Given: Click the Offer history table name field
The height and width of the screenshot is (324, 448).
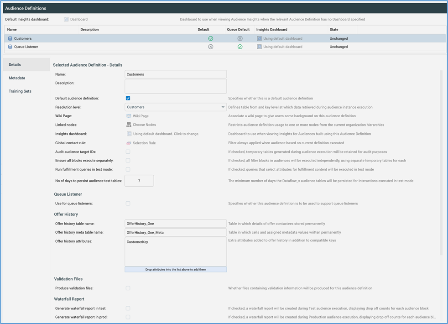Looking at the screenshot, I should 176,224.
